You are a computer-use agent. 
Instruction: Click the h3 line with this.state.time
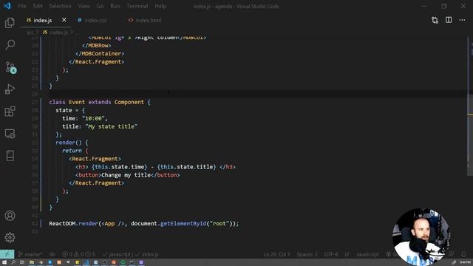point(155,167)
